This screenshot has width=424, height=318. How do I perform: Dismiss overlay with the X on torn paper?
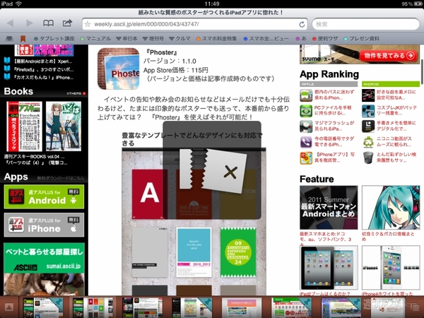(x=230, y=172)
